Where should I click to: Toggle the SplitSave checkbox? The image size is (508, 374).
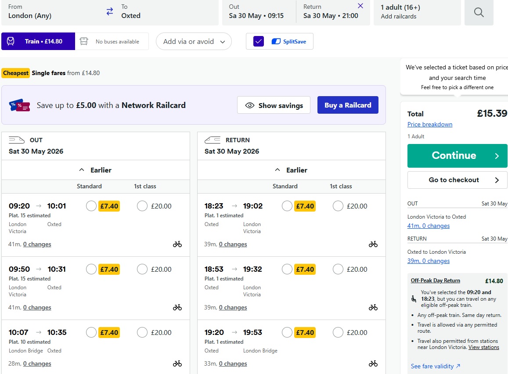(x=259, y=42)
